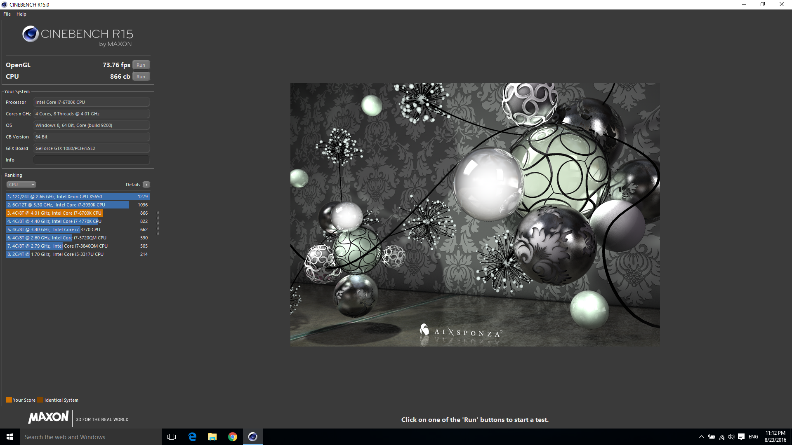The width and height of the screenshot is (792, 445).
Task: Click the CINEBENCH sphere logo icon
Action: (30, 35)
